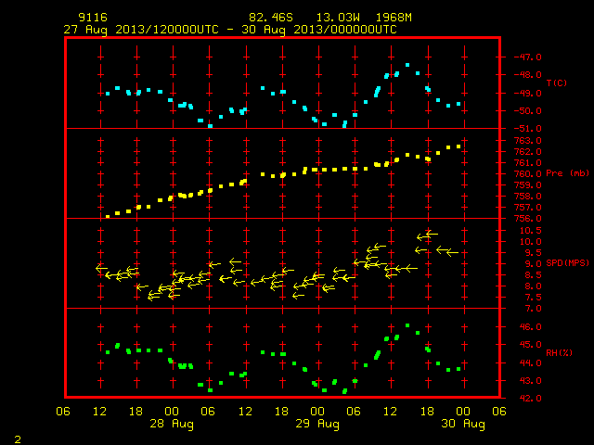Screen dimensions: 594x445
Task: Click the 28 Aug date label
Action: click(172, 424)
